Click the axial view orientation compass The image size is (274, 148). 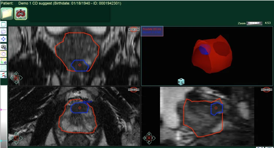point(15,138)
